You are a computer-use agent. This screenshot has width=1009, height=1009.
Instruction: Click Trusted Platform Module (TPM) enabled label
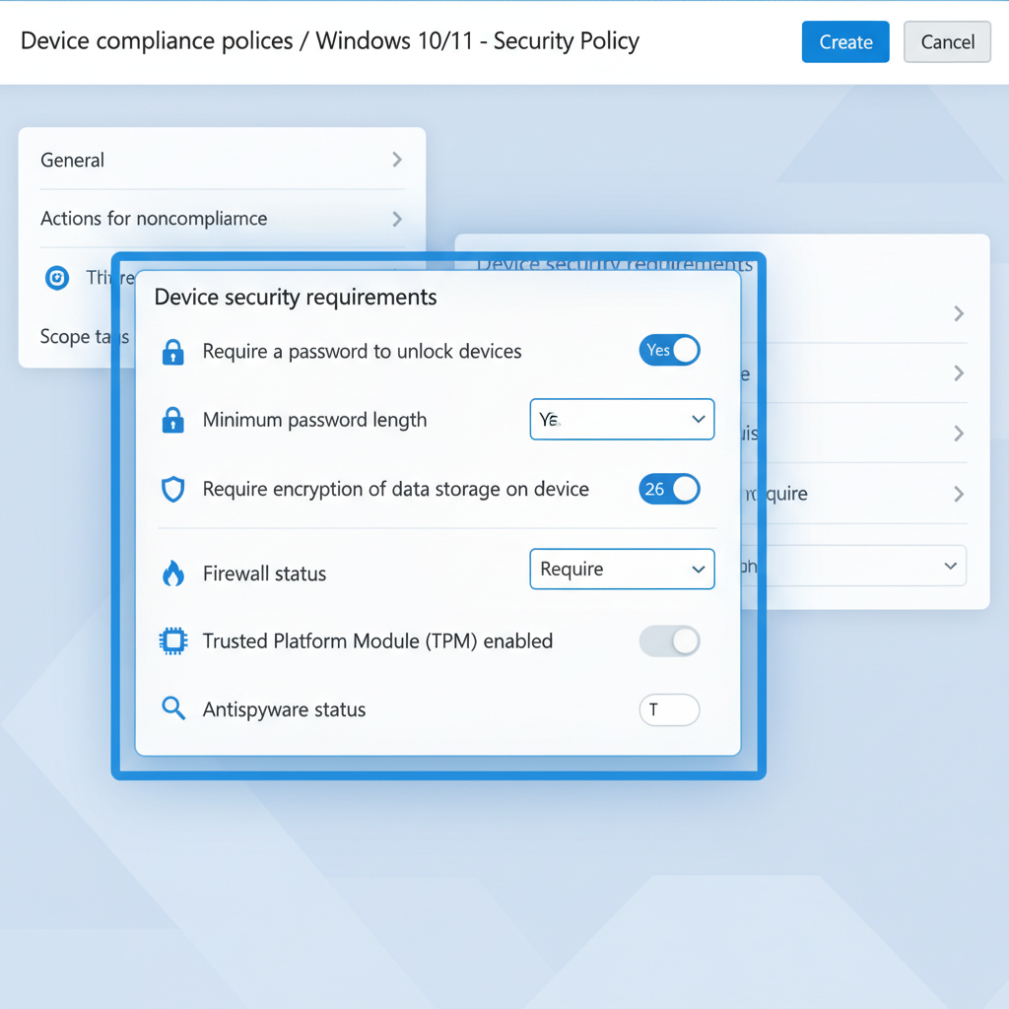(x=377, y=640)
